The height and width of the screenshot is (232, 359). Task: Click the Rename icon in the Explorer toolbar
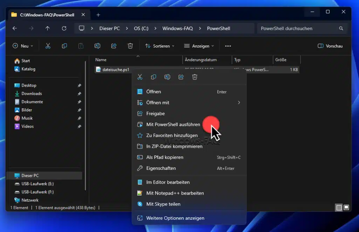97,46
